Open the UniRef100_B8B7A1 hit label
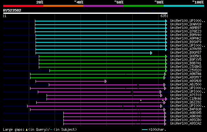This screenshot has width=207, height=132. (x=186, y=63)
